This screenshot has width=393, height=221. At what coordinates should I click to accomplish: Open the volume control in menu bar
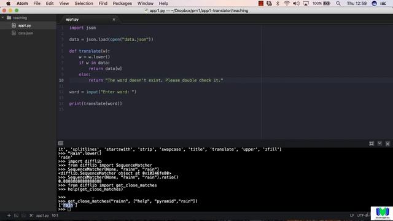296,3
